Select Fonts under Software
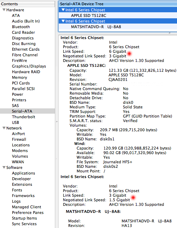The image size is (177, 228). point(17,190)
